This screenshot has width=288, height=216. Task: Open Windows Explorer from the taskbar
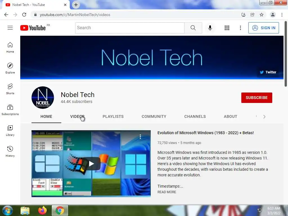pos(25,210)
